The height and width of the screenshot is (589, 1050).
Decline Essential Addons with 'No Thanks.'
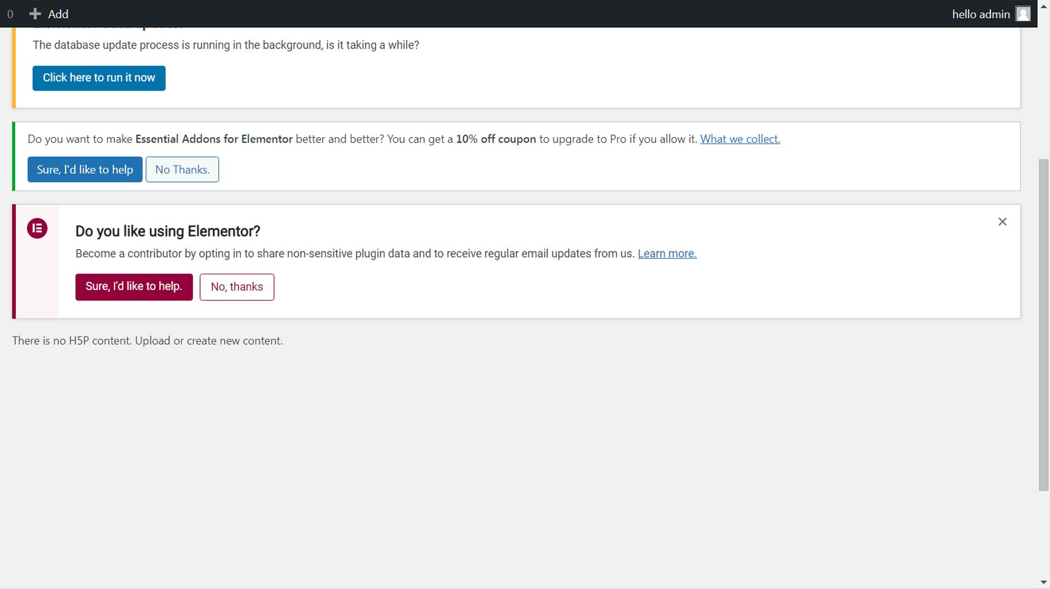point(182,169)
